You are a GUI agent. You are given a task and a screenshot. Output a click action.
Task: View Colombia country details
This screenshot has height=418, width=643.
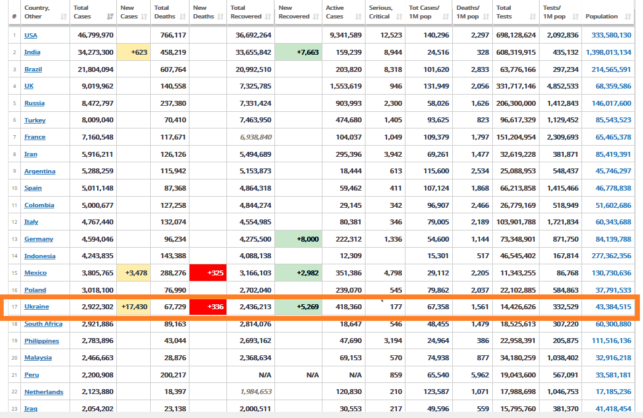point(39,205)
